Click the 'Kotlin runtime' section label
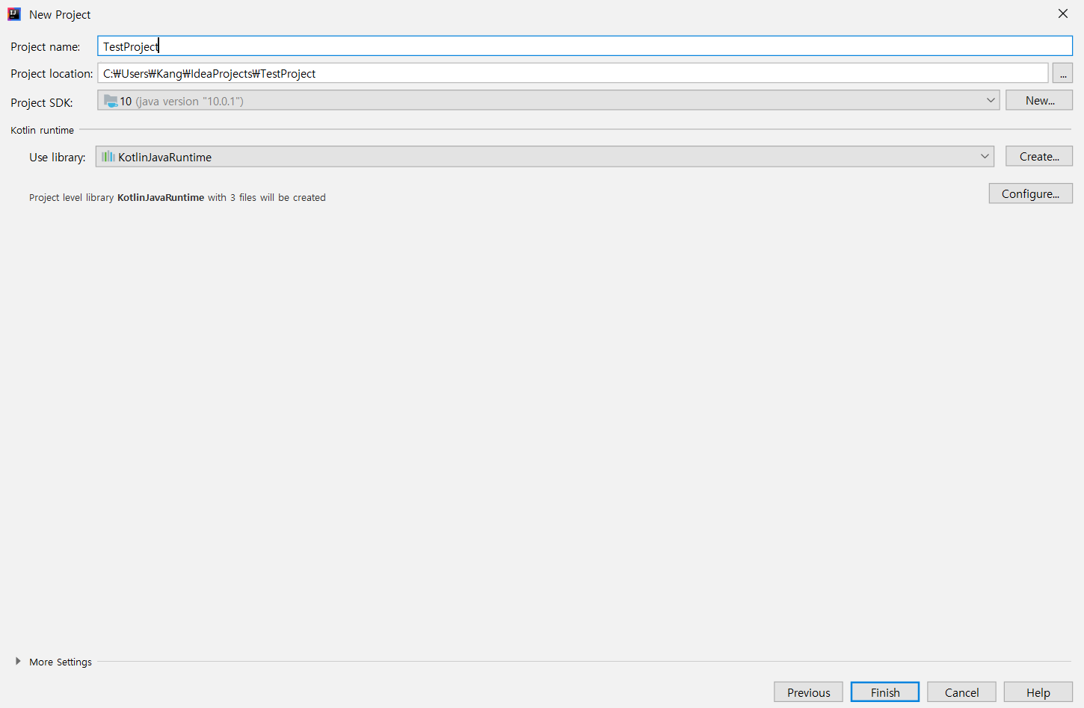 (42, 130)
